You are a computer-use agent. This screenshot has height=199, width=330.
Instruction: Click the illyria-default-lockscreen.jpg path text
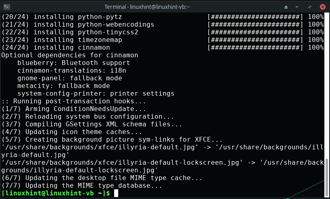pos(122,163)
